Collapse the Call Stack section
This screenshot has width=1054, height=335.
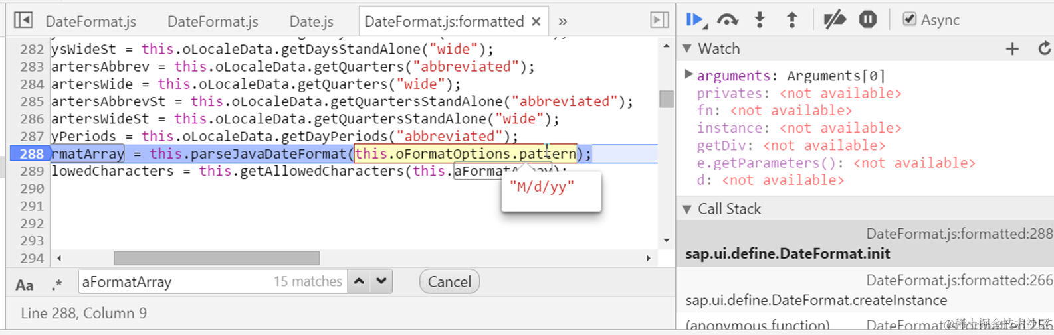coord(687,209)
